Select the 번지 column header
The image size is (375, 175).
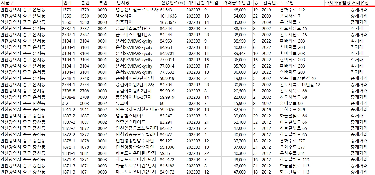coord(68,3)
